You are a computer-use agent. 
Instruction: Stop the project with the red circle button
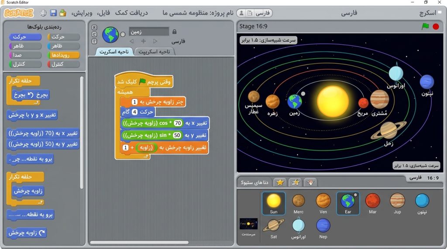(x=436, y=27)
